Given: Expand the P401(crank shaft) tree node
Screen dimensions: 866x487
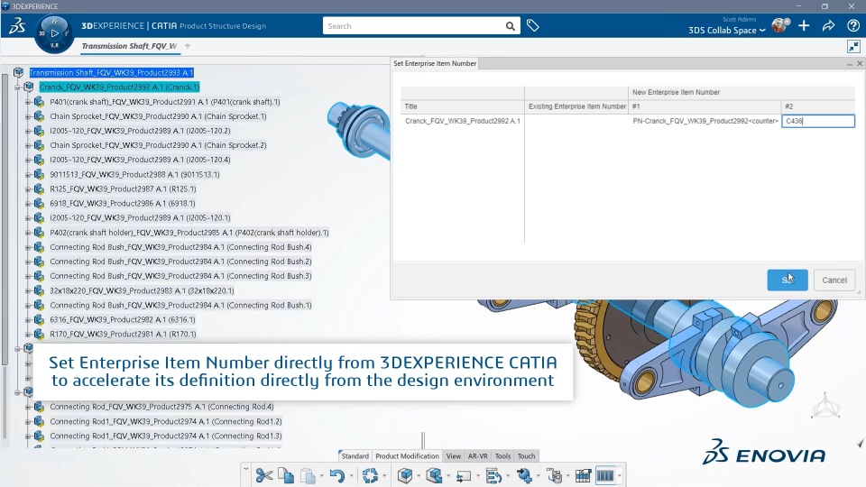Looking at the screenshot, I should [x=28, y=102].
